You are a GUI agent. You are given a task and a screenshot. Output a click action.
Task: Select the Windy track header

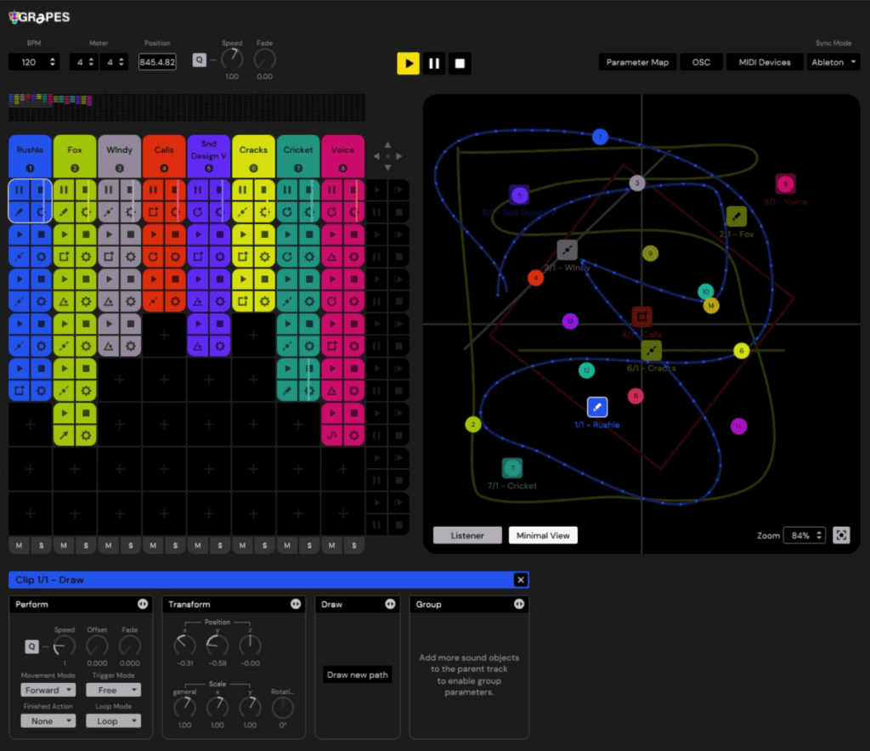pyautogui.click(x=119, y=156)
